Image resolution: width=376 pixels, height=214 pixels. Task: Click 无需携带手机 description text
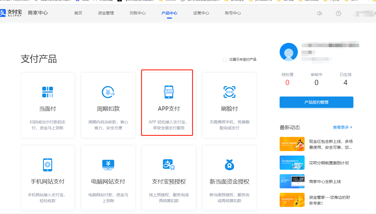coord(230,125)
